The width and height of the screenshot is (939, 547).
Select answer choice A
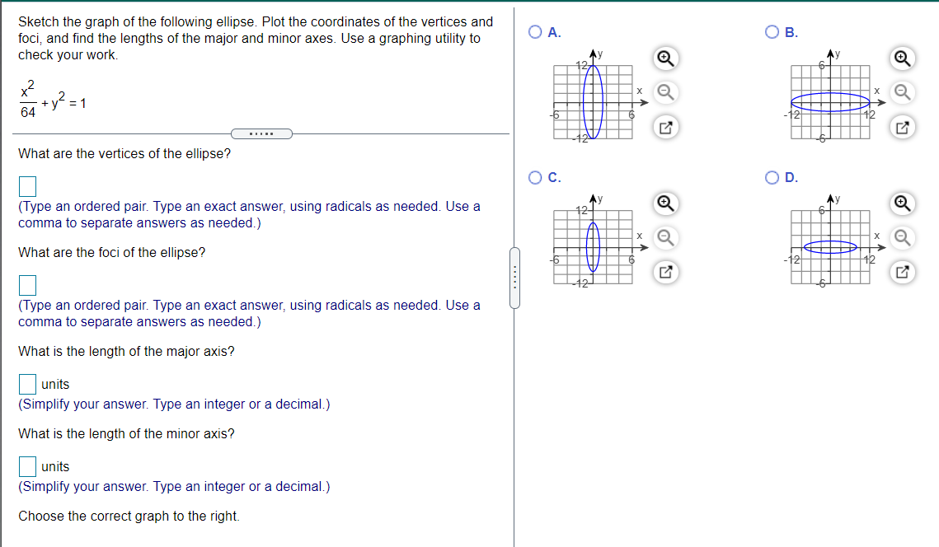pos(535,31)
